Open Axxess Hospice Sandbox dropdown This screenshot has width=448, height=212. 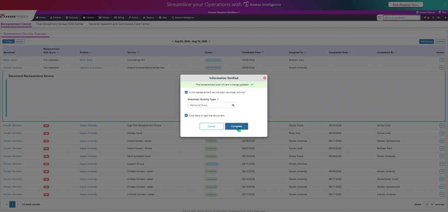pyautogui.click(x=224, y=12)
